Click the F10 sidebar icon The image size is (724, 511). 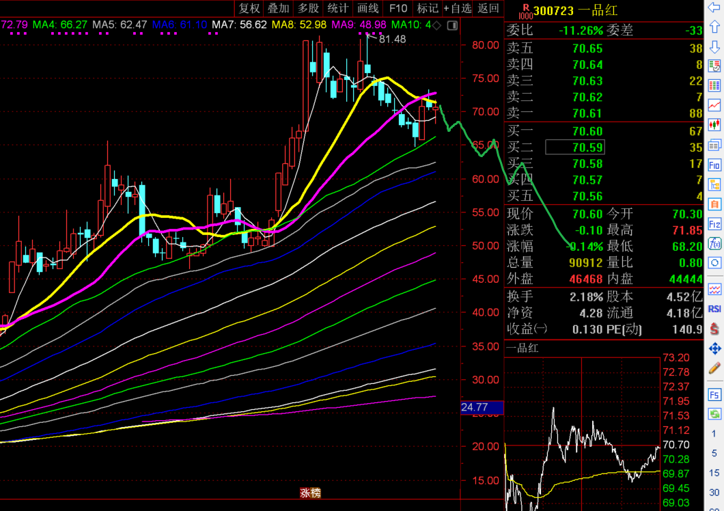(714, 165)
